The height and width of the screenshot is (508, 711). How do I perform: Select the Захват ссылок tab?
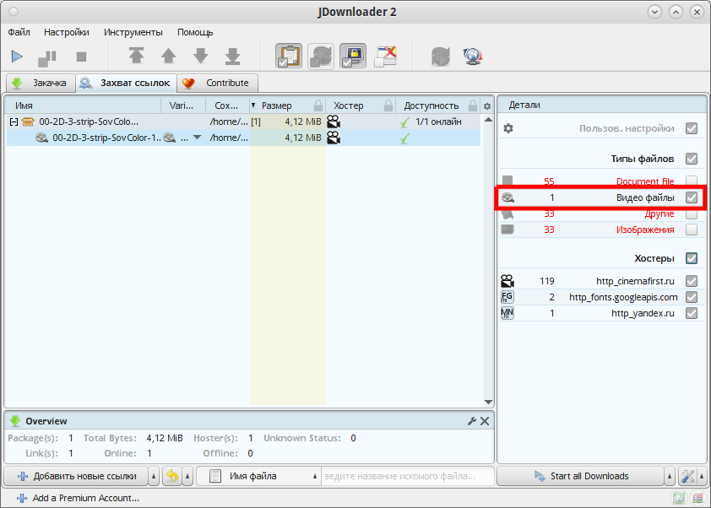(x=126, y=83)
